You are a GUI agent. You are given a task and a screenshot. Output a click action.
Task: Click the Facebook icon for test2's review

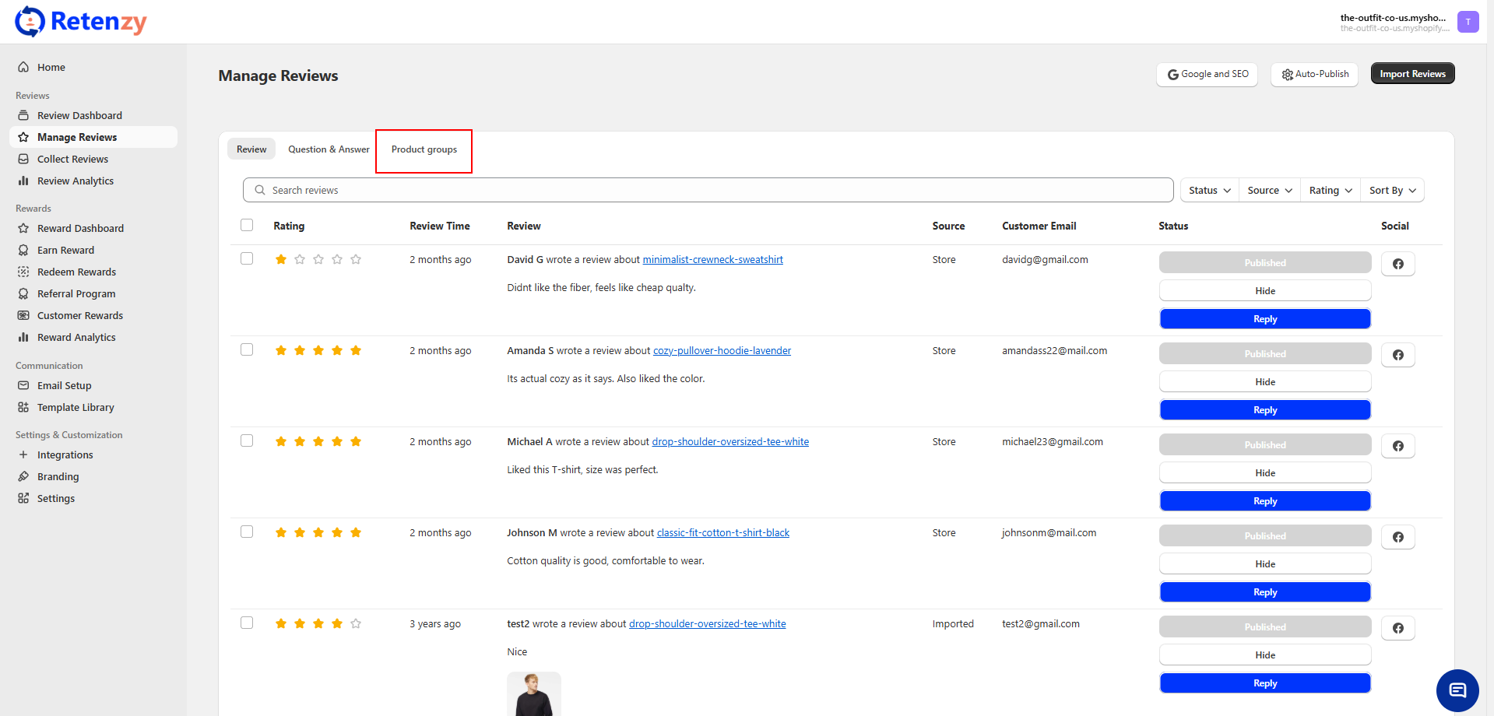1397,628
